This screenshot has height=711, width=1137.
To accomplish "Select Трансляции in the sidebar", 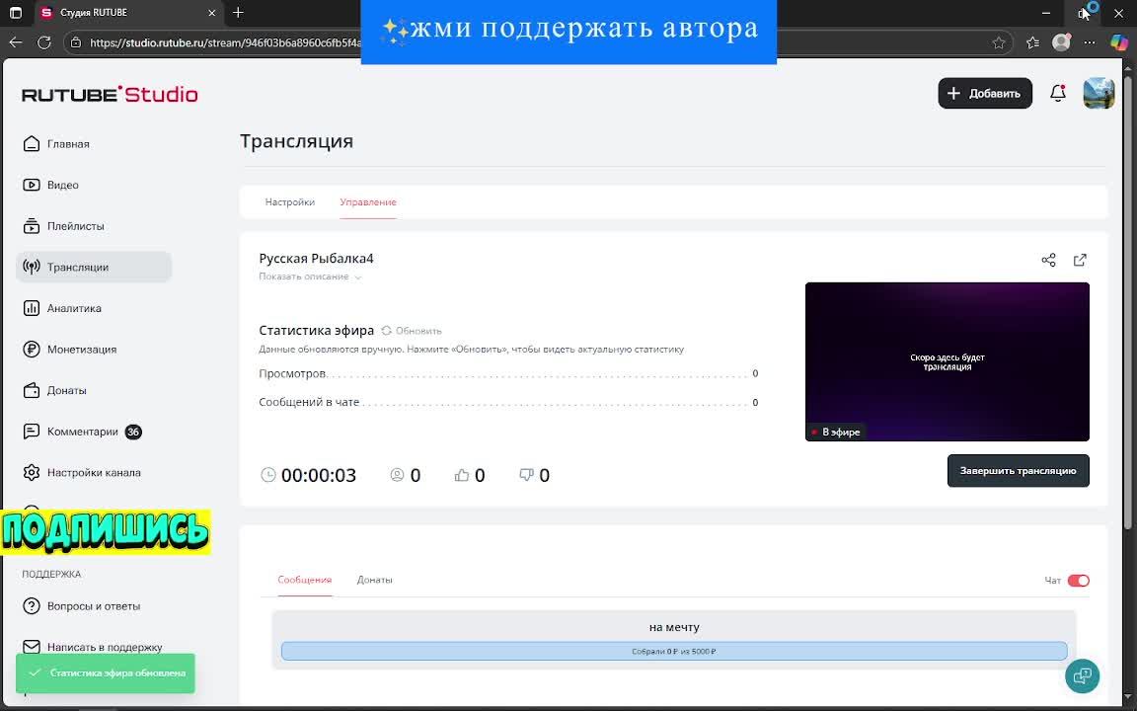I will [94, 267].
